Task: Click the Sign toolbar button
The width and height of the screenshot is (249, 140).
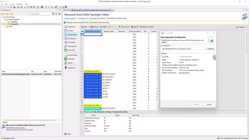Action: point(135,27)
